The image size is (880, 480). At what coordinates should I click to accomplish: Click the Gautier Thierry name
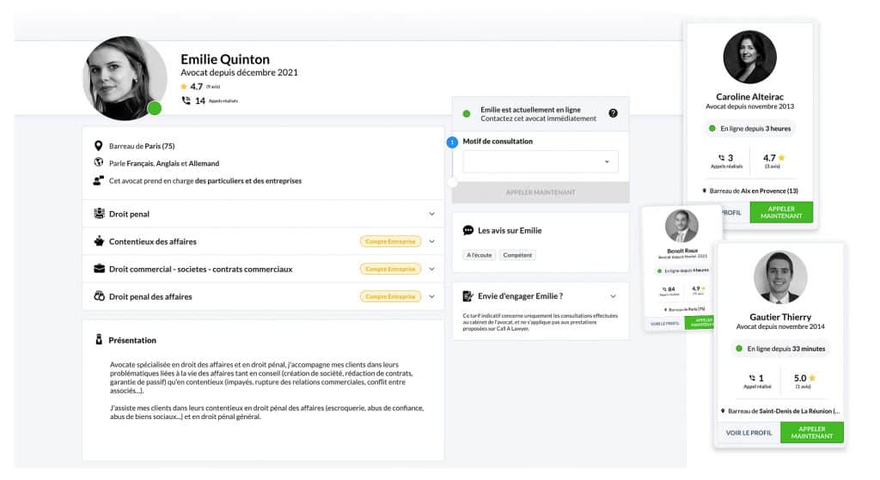(x=780, y=317)
